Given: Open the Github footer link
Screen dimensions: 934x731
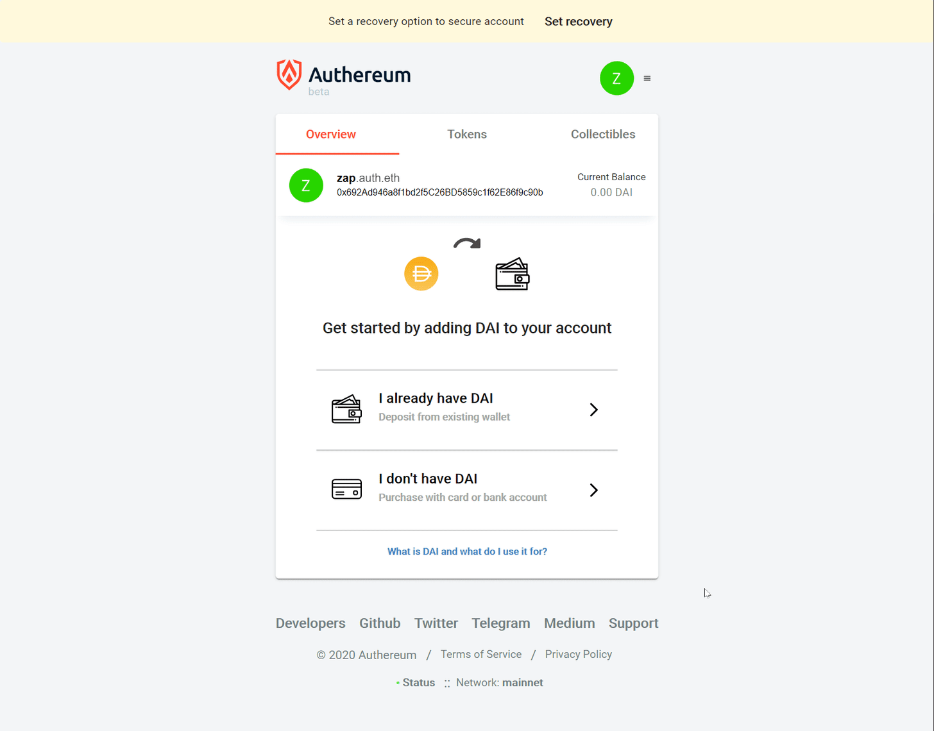Looking at the screenshot, I should pyautogui.click(x=380, y=623).
